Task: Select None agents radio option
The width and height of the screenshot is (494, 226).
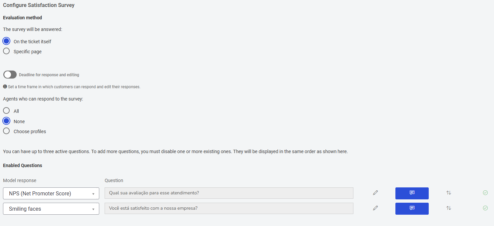Action: tap(6, 121)
